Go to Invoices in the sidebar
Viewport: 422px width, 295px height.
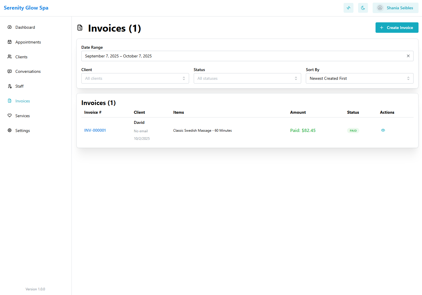[23, 101]
